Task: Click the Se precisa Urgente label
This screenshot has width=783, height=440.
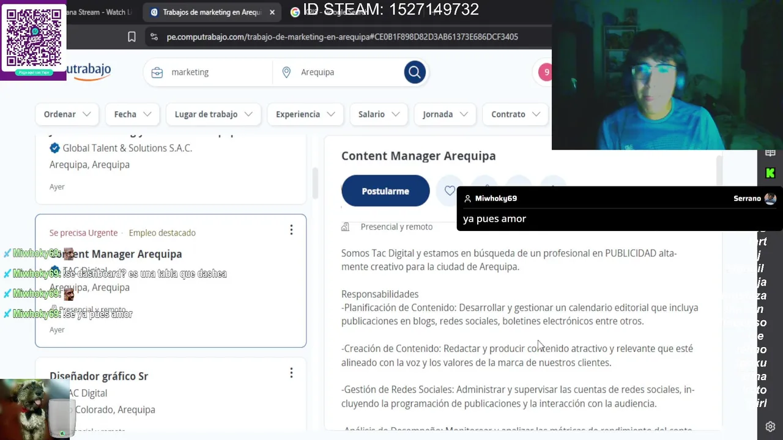Action: (x=83, y=233)
